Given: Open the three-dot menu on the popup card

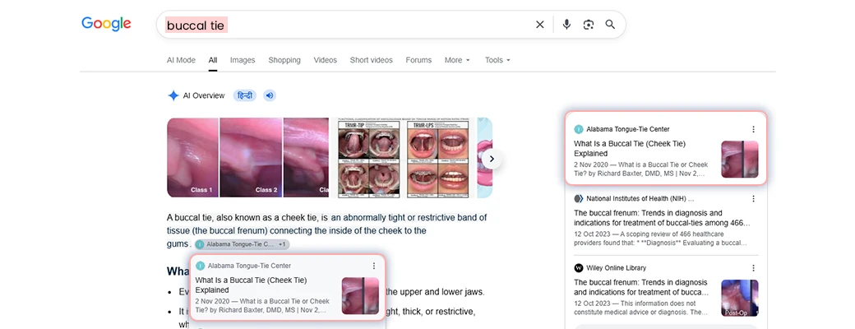Looking at the screenshot, I should click(x=373, y=266).
